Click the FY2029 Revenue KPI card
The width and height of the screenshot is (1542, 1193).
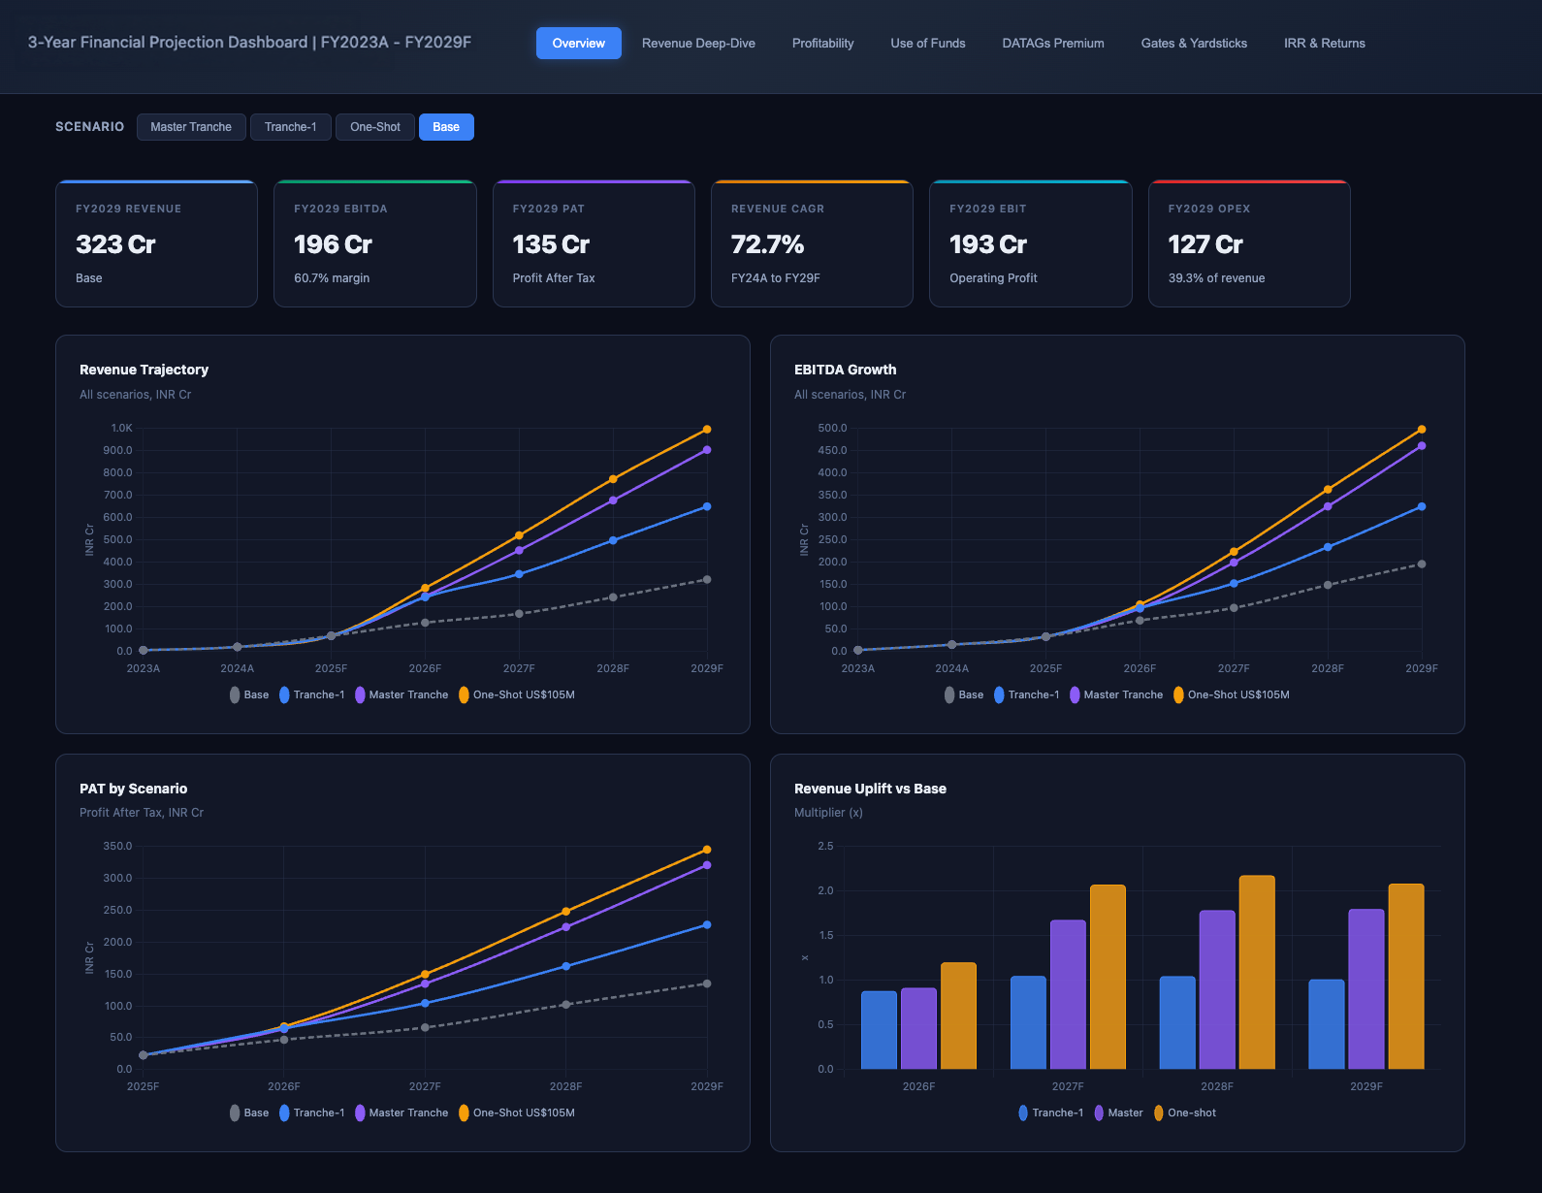click(156, 243)
